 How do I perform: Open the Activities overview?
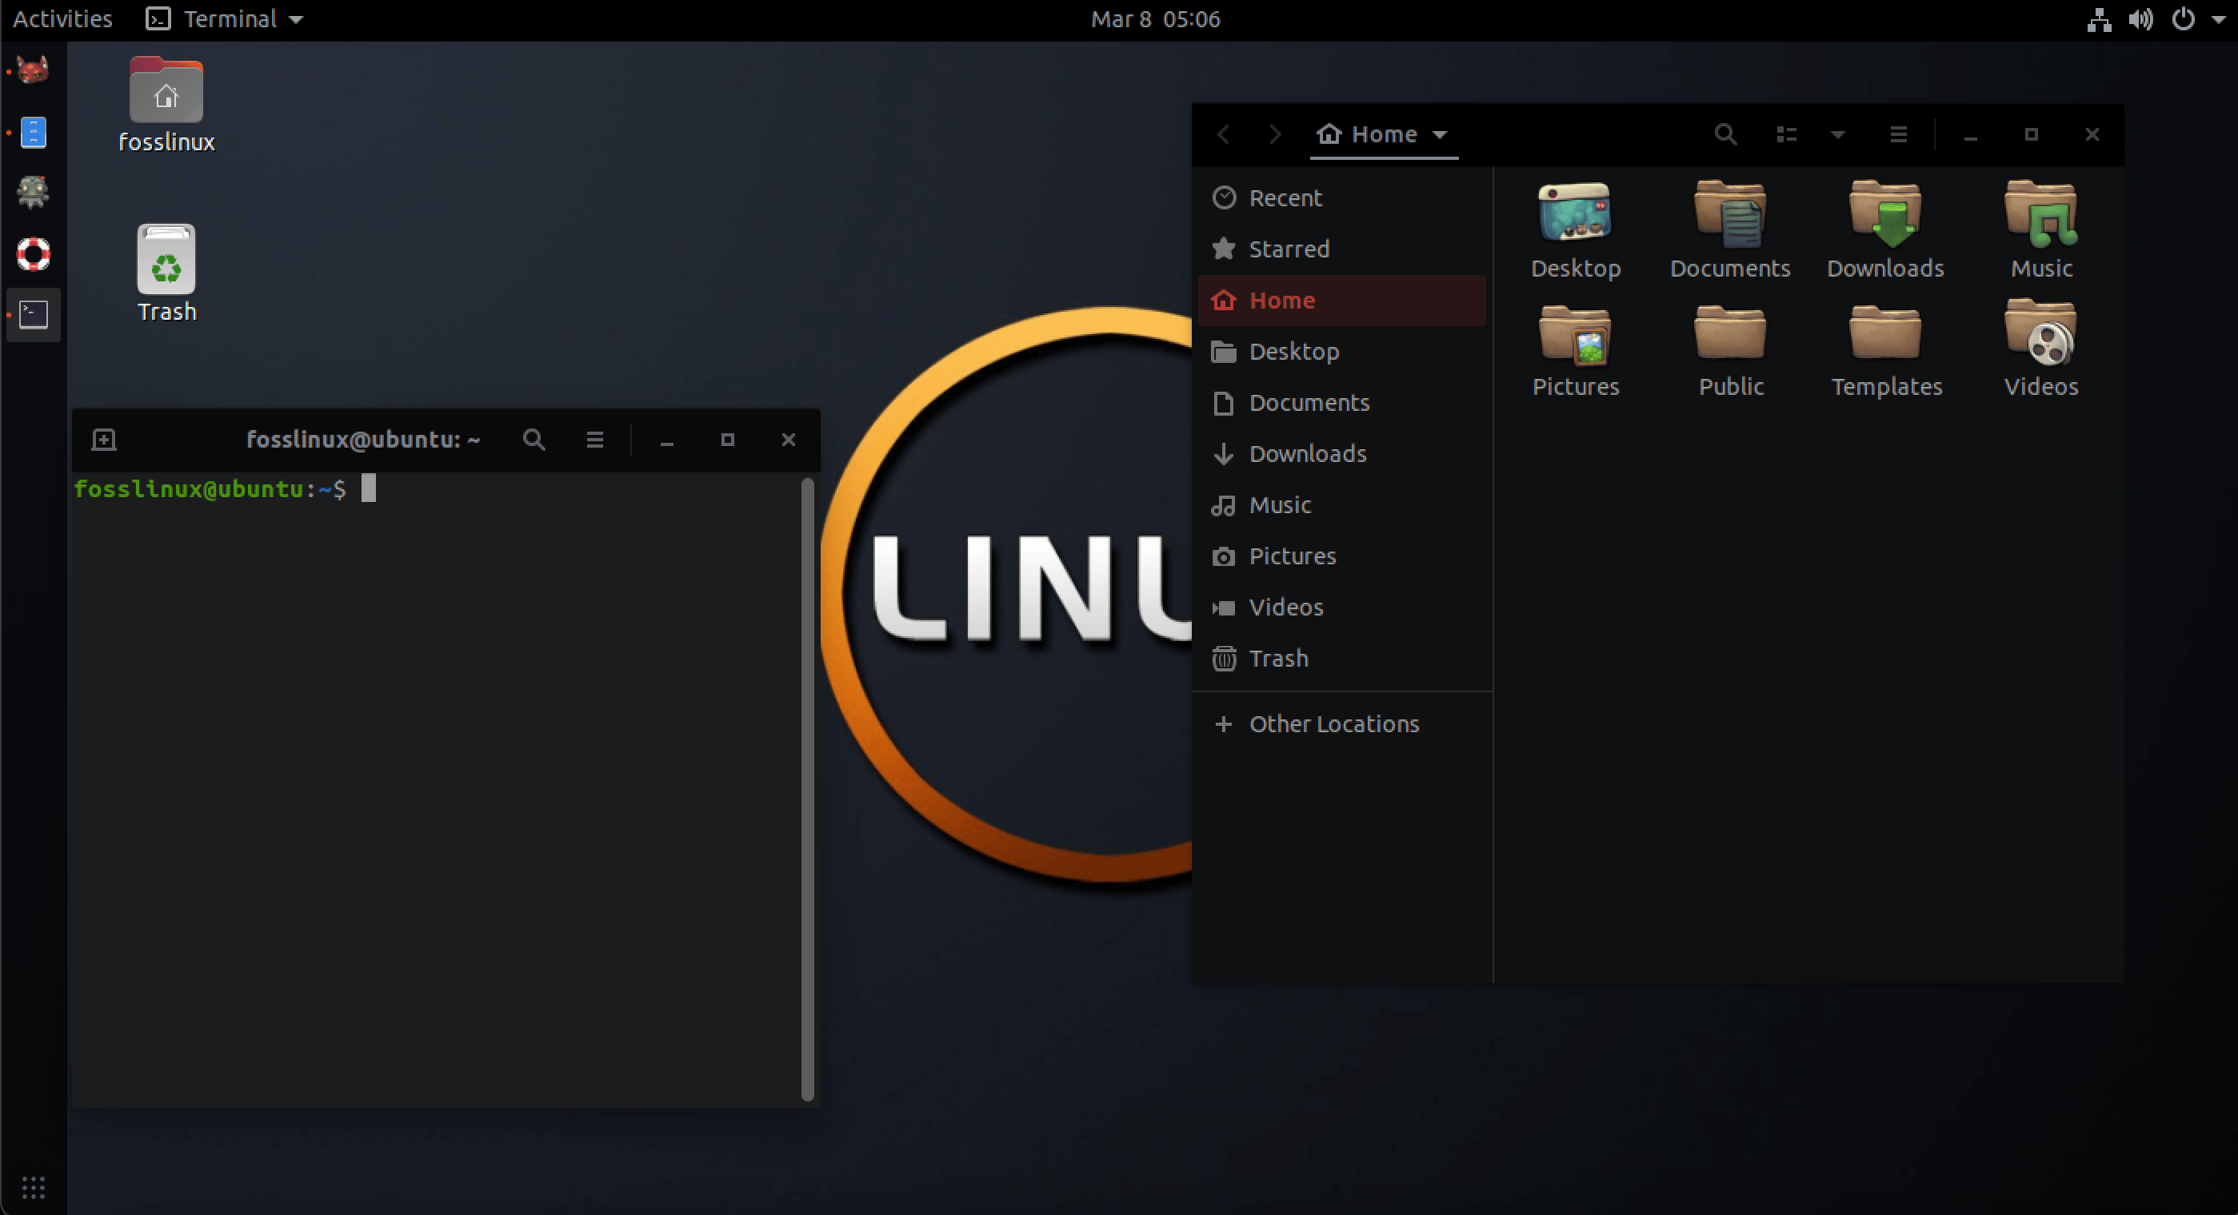(x=61, y=18)
